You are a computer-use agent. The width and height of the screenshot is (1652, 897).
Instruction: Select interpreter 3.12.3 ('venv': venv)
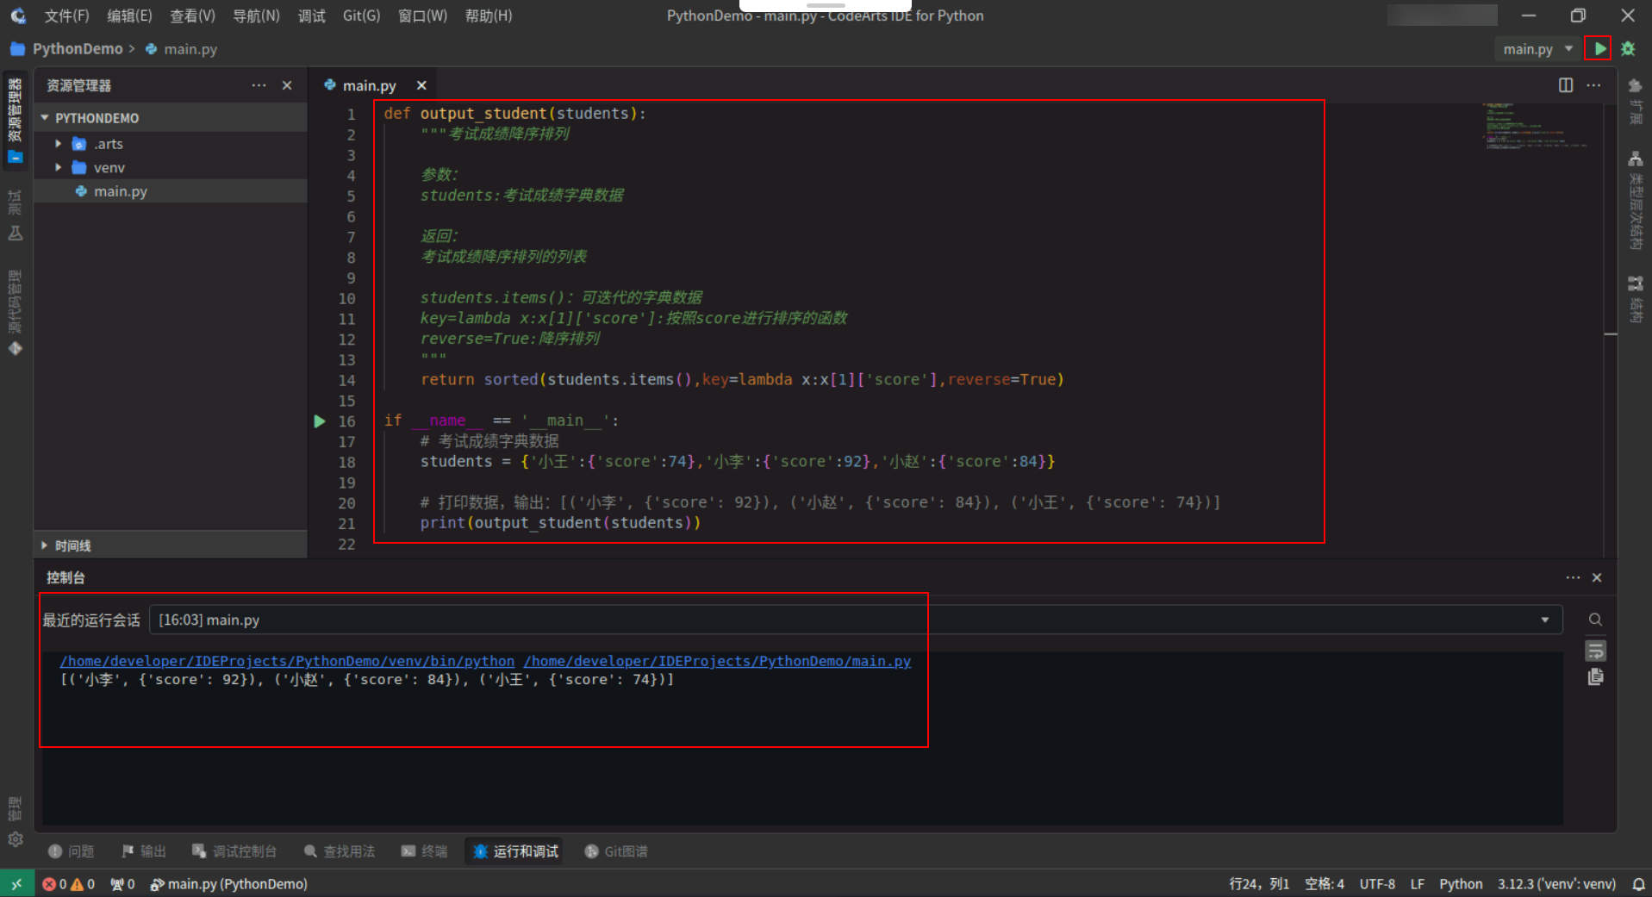(x=1556, y=884)
